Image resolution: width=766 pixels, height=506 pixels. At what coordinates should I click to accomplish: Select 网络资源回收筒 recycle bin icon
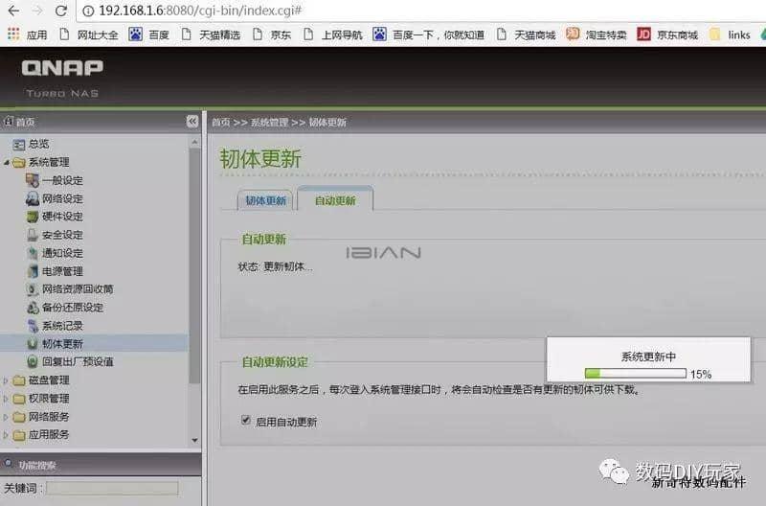(x=33, y=289)
